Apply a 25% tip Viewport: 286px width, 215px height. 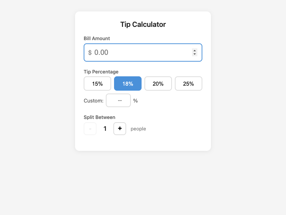pyautogui.click(x=188, y=83)
